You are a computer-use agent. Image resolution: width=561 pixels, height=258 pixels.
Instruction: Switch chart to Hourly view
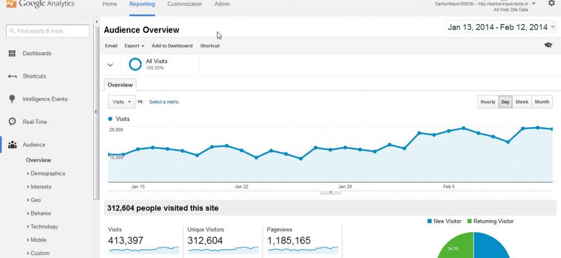click(x=488, y=102)
